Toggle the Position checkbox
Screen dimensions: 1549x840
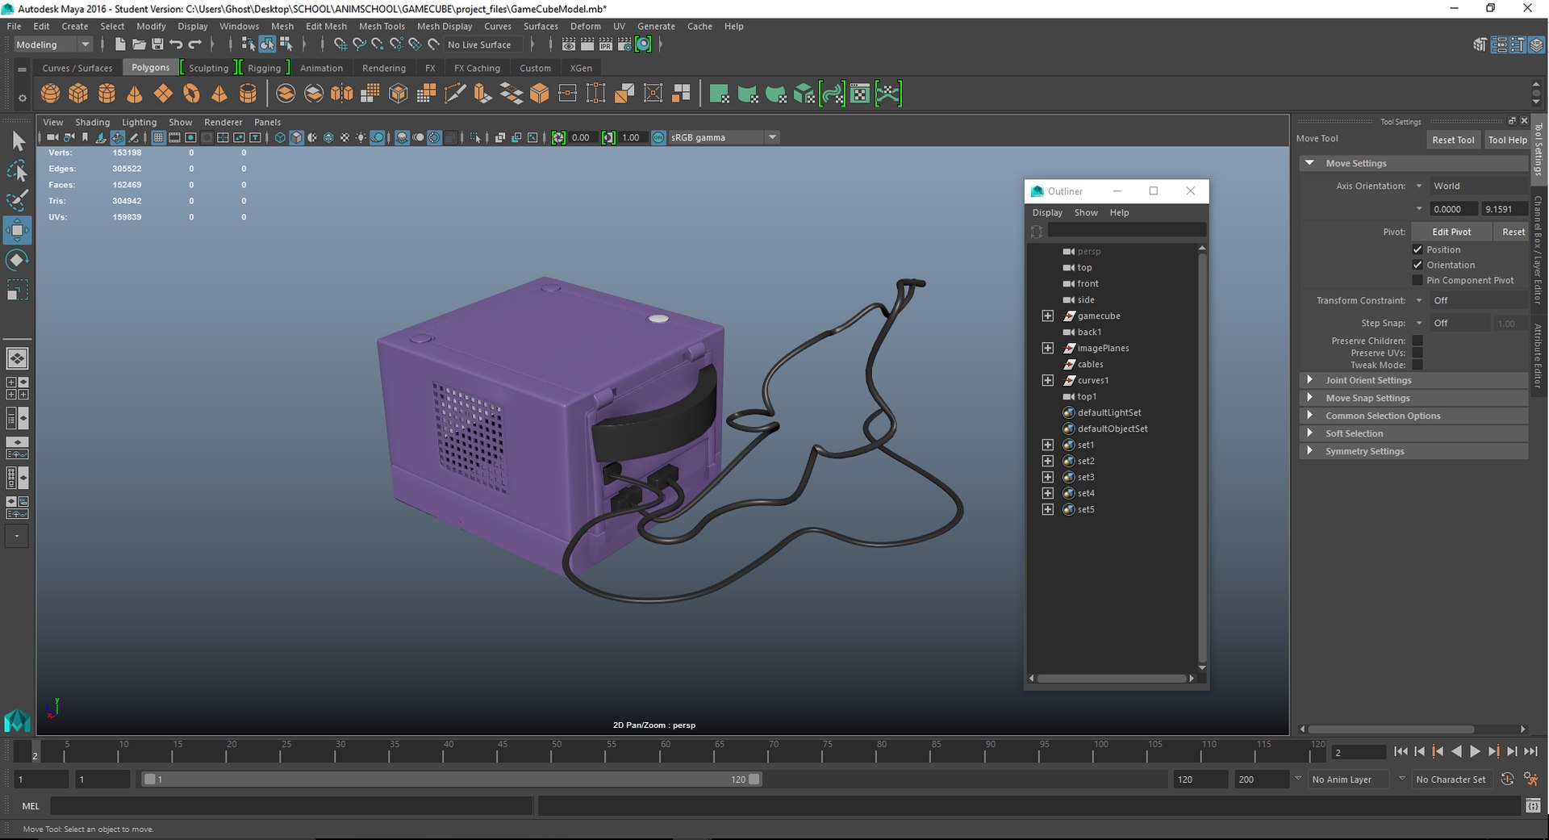click(x=1417, y=249)
